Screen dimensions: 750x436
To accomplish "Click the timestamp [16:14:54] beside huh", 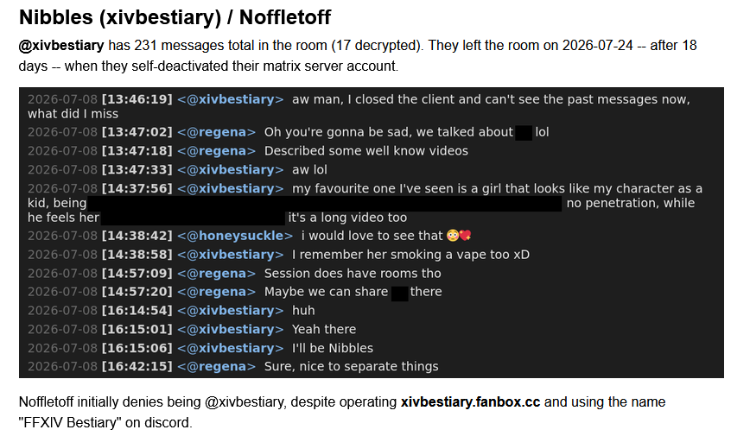I will (x=137, y=311).
